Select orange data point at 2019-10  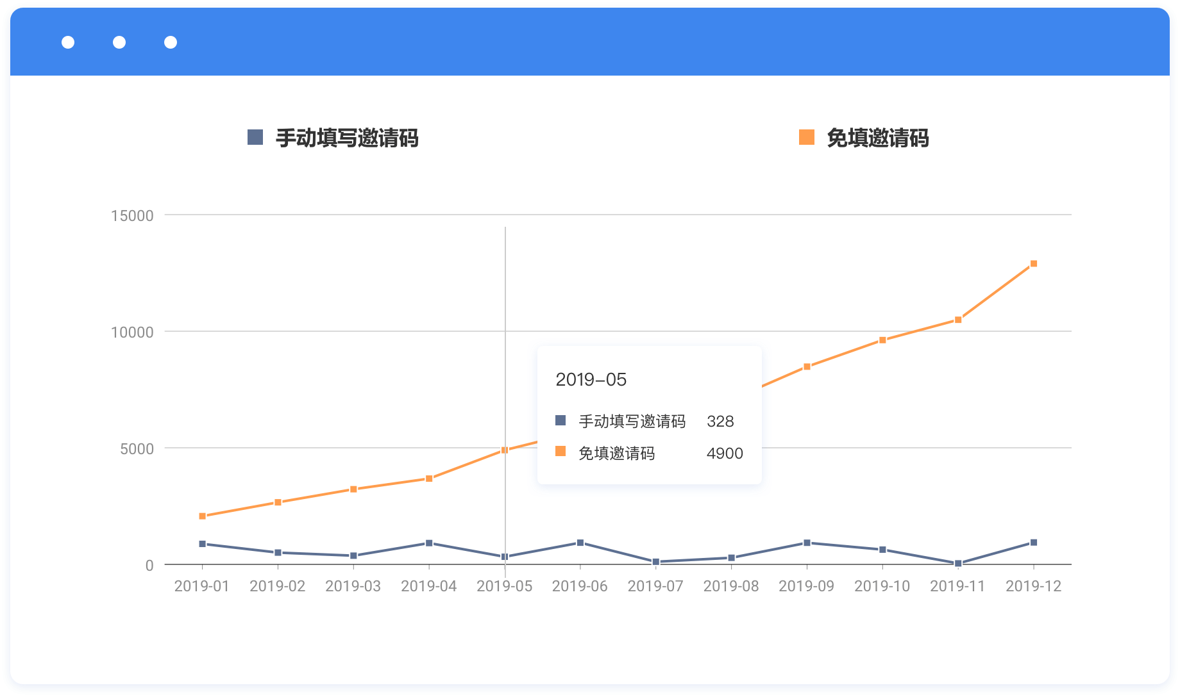pyautogui.click(x=882, y=340)
